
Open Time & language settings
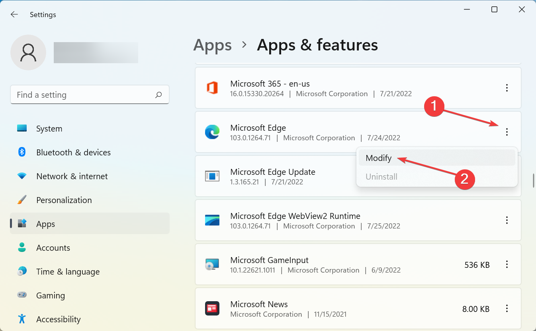point(90,272)
